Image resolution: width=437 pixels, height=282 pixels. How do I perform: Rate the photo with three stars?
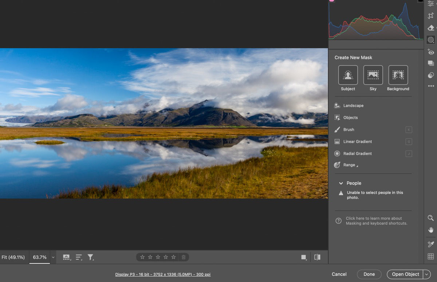[x=158, y=257]
